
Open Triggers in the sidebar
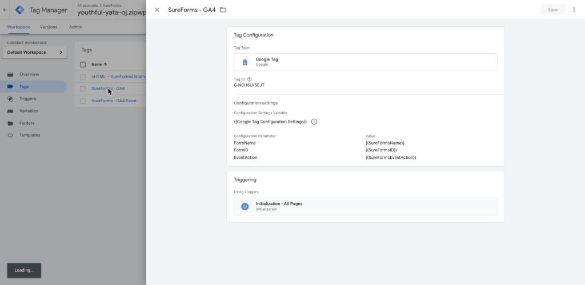tap(27, 98)
